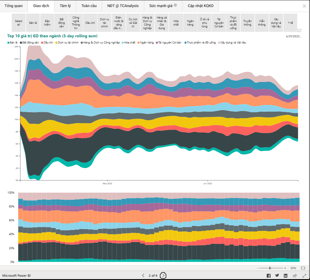
Task: Share via the LinkedIn icon
Action: pyautogui.click(x=286, y=276)
